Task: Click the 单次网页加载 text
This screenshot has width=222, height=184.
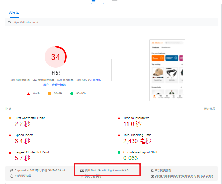Action: point(163,170)
